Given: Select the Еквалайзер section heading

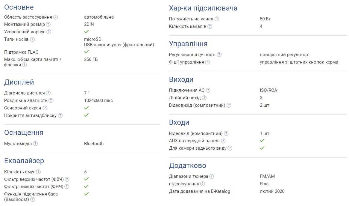Looking at the screenshot, I should tap(24, 161).
